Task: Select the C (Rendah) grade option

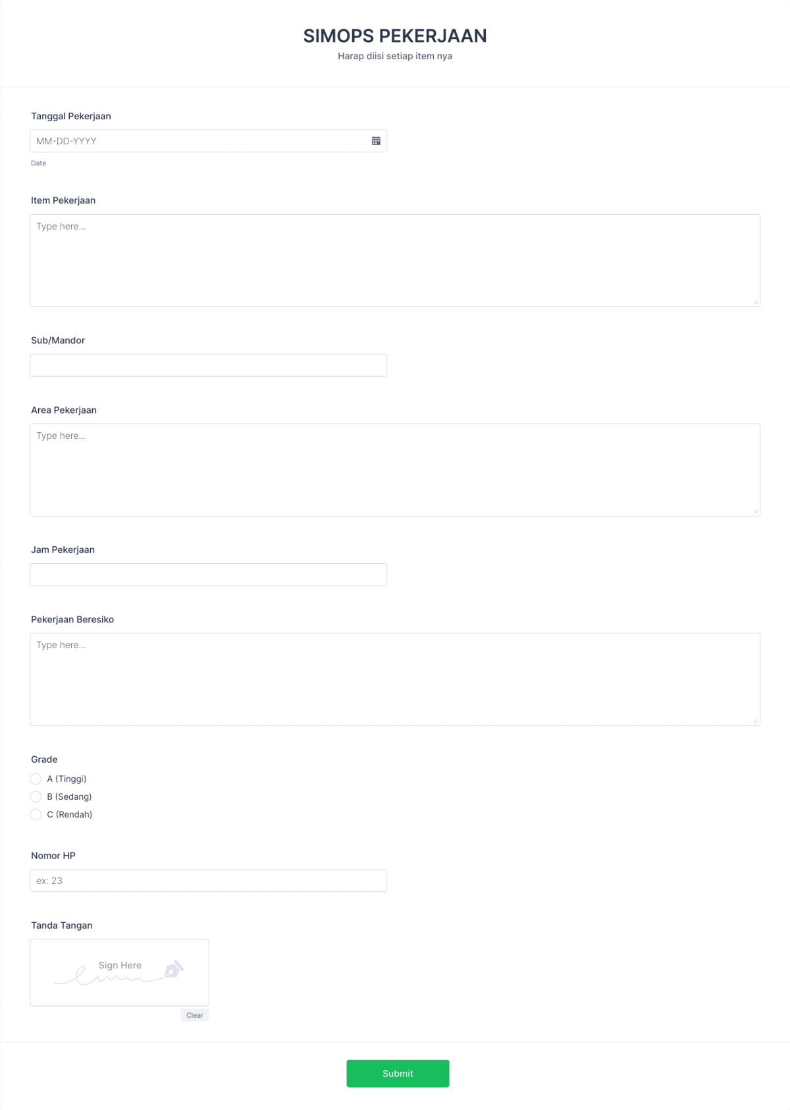Action: coord(36,814)
